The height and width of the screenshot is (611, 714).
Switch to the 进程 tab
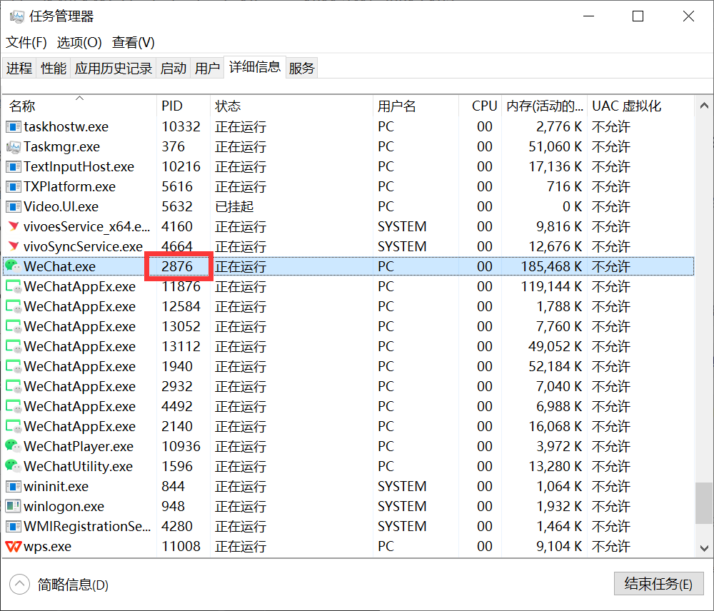click(x=19, y=68)
